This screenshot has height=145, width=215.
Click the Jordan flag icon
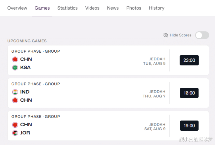(15, 133)
